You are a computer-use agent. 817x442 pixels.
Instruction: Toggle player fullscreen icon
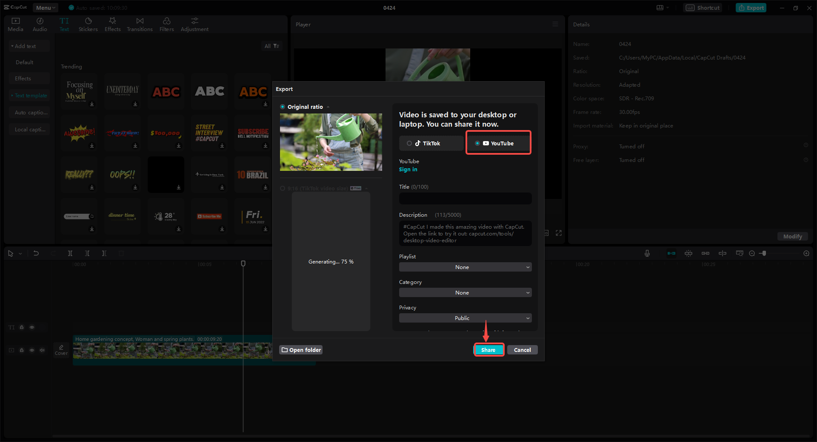[x=559, y=233]
